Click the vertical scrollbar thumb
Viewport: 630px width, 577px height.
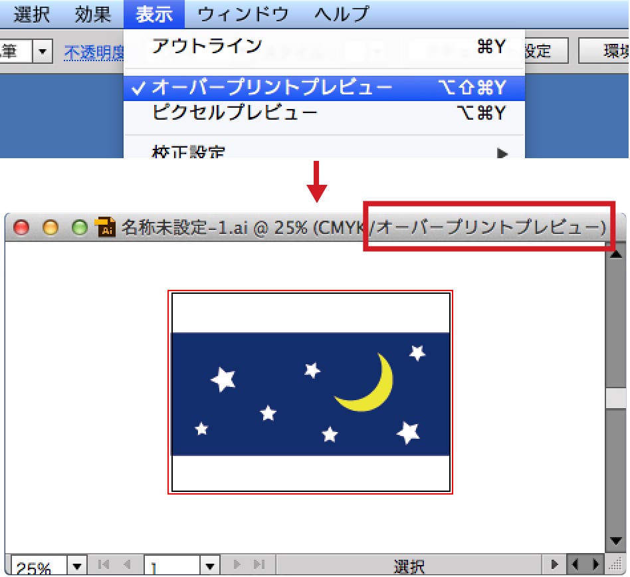617,398
